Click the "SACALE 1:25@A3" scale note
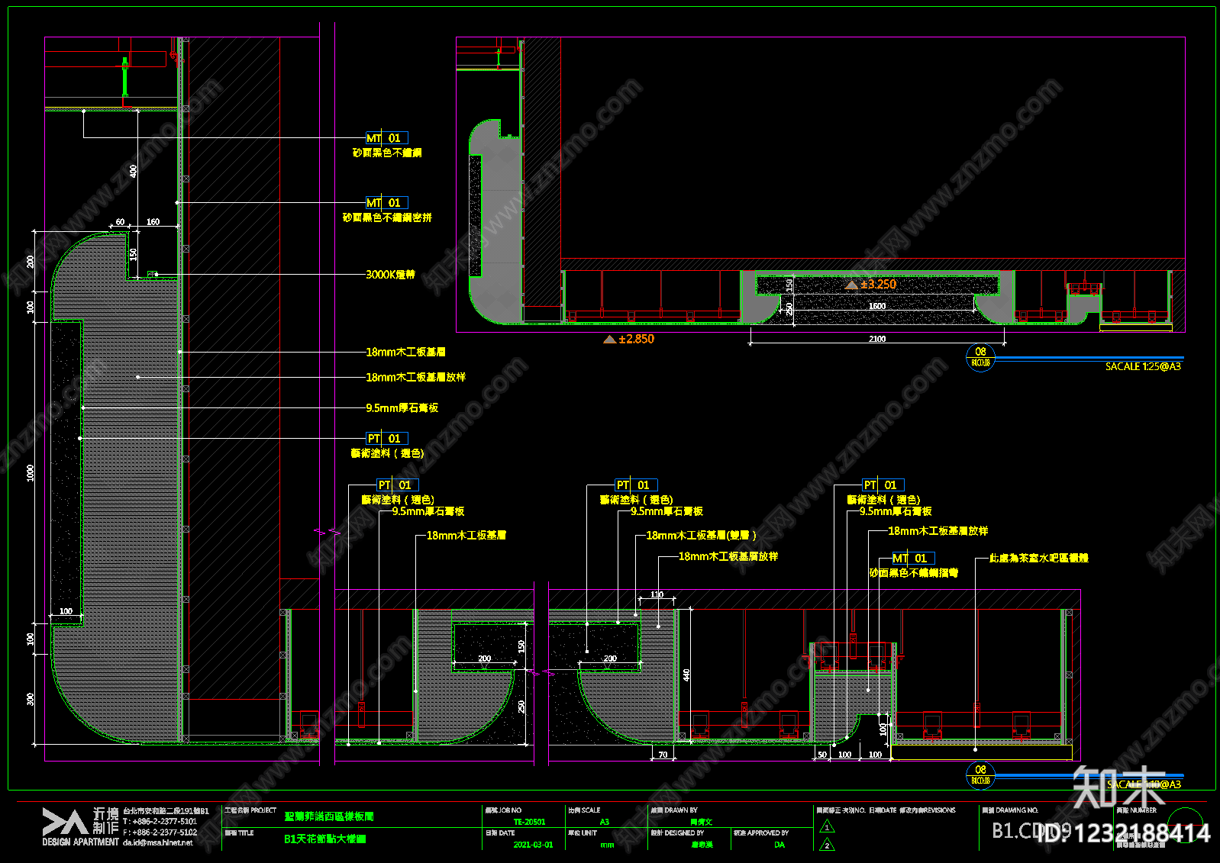Screen dimensions: 1220x863 coord(1143,366)
